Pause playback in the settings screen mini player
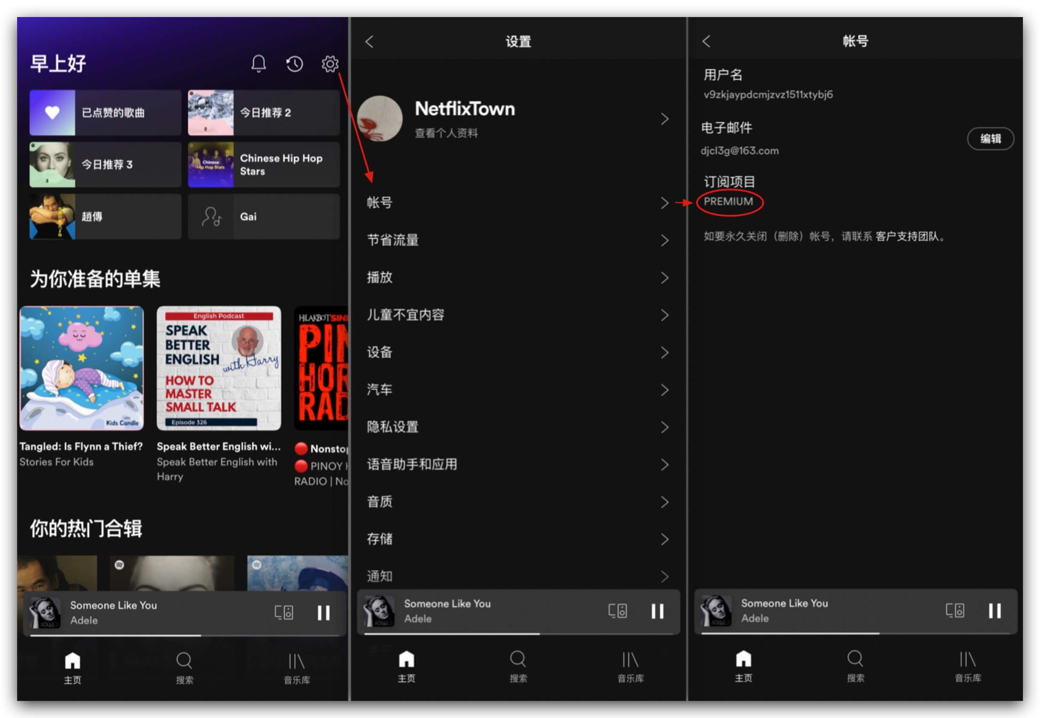1040x718 pixels. (x=657, y=611)
